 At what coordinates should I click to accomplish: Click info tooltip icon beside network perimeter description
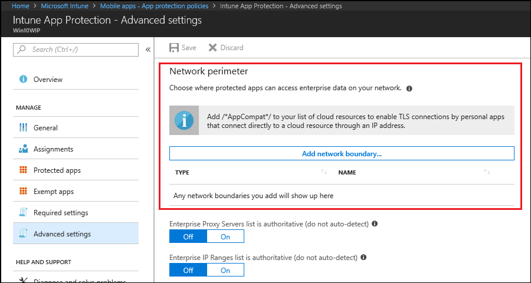409,88
